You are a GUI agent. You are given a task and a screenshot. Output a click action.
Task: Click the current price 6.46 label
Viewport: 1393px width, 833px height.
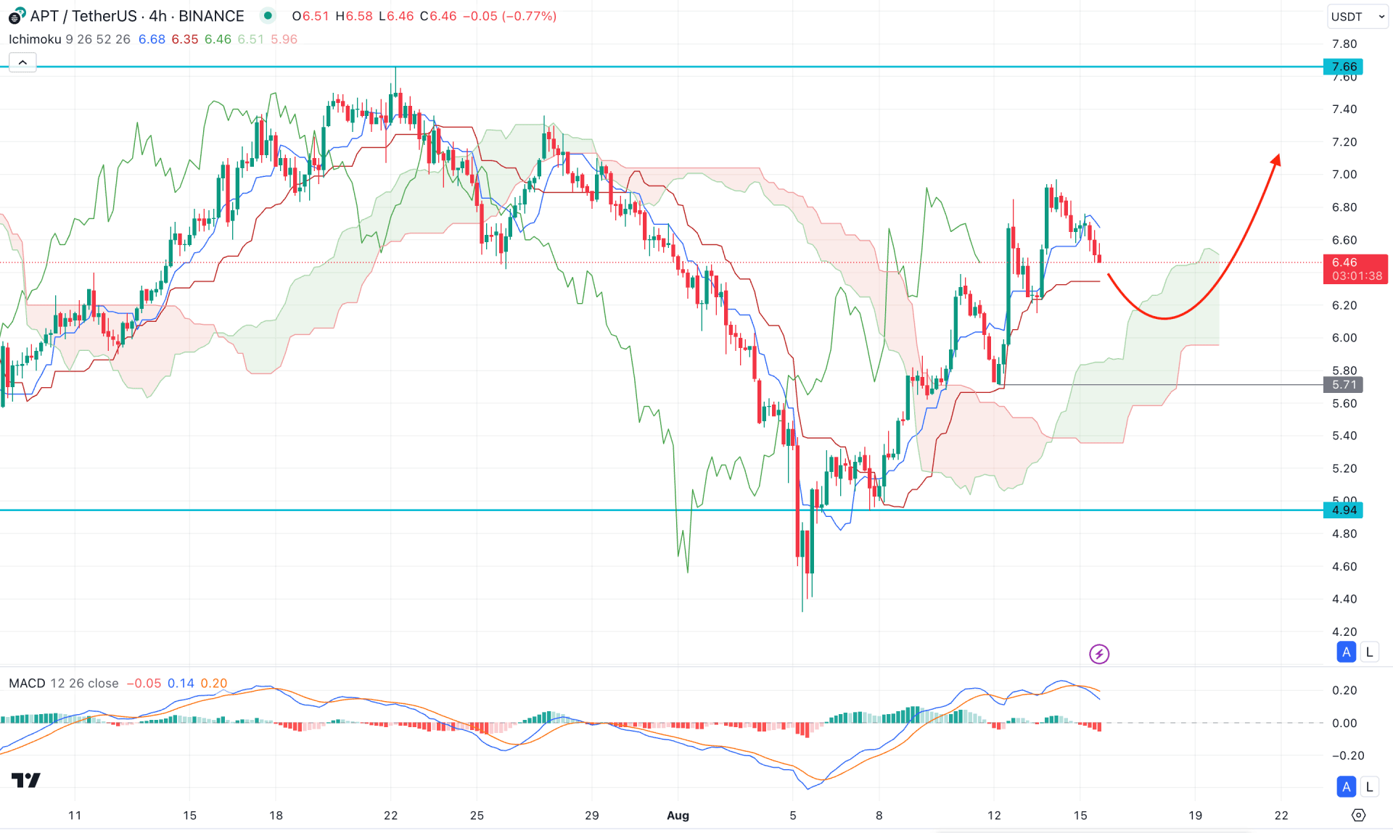click(x=1355, y=269)
